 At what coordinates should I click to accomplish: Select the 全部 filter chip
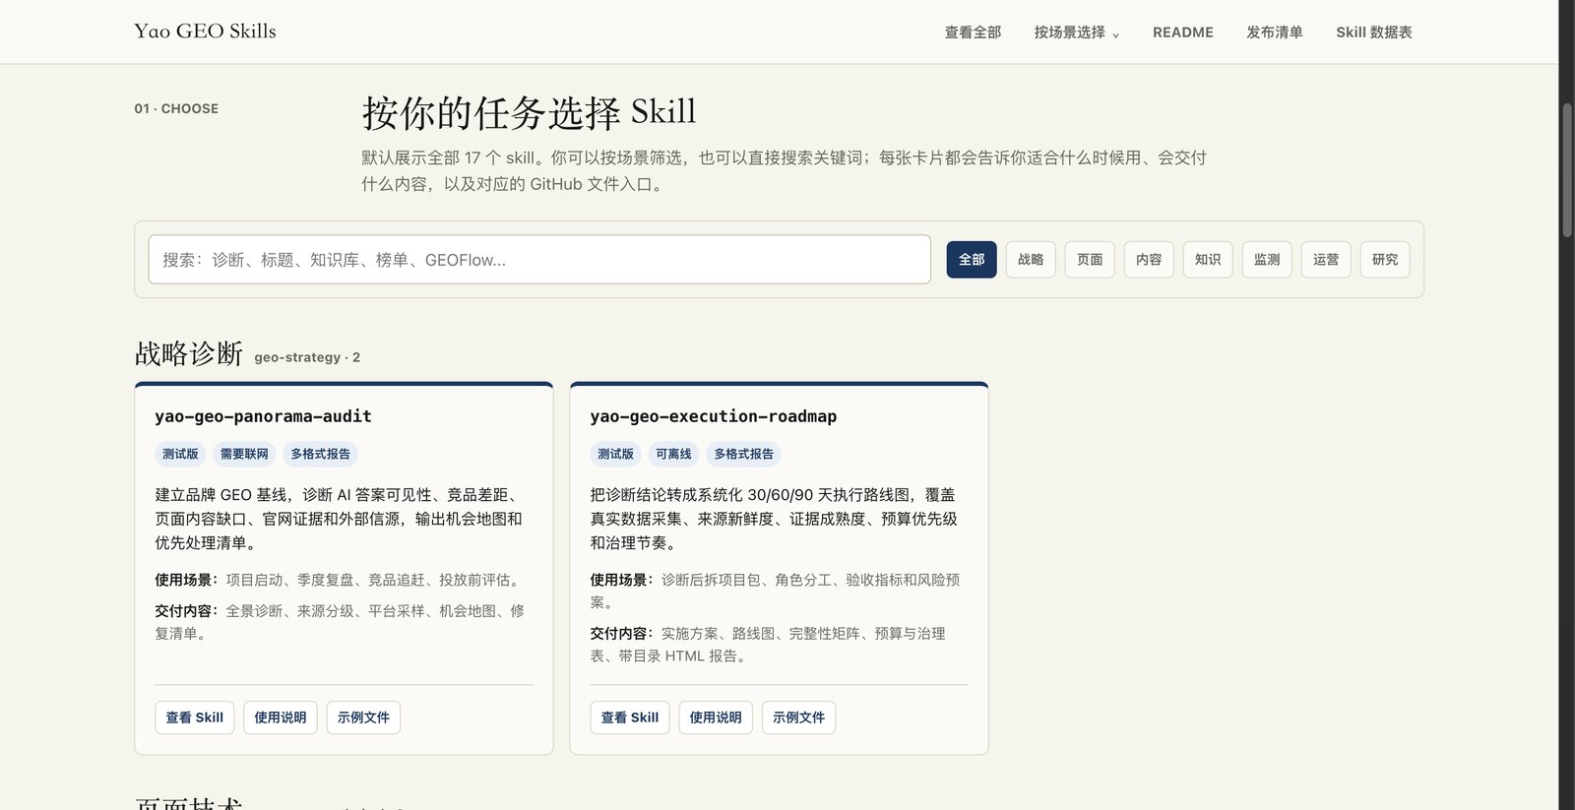[972, 260]
